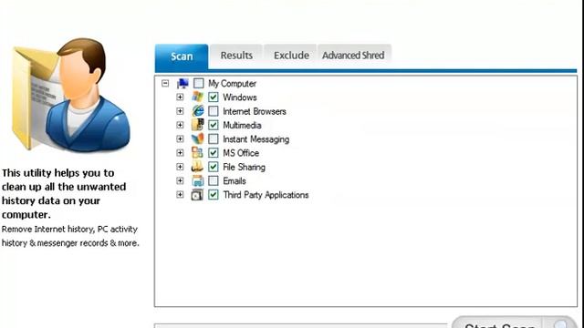Screen dimensions: 584x328
Task: Enable the Emails checkbox
Action: 213,180
